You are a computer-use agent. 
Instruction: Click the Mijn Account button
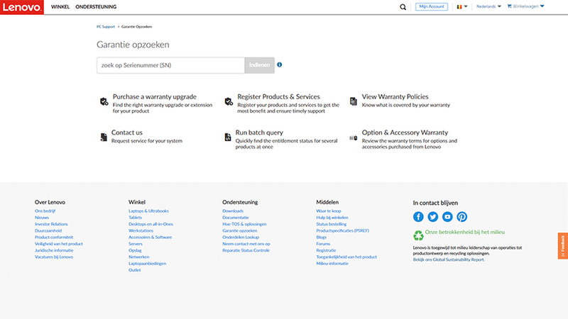tap(432, 6)
